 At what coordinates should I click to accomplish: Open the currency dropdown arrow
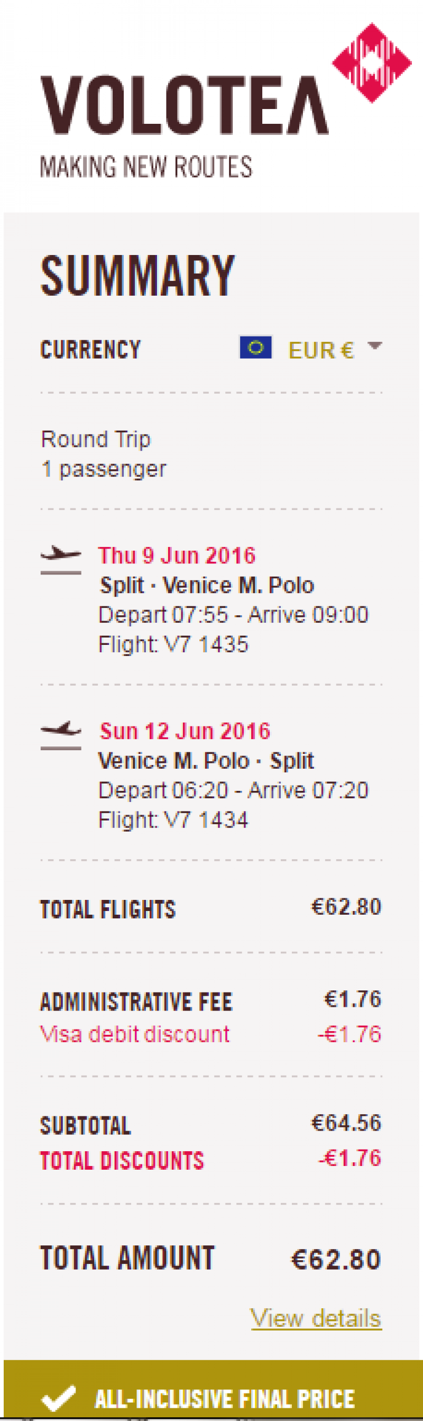[x=374, y=346]
